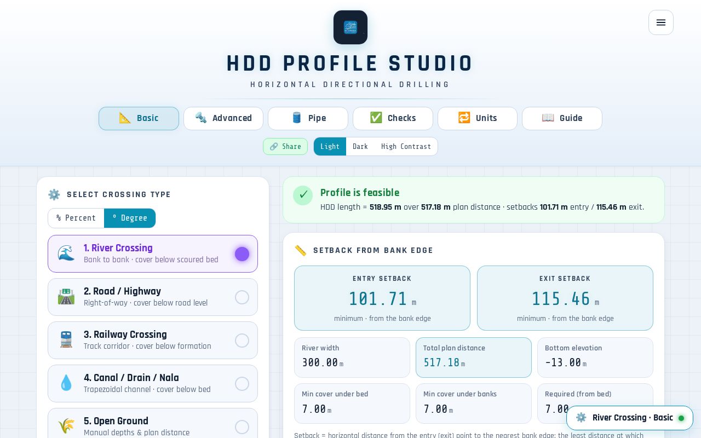Screen dimensions: 701x438
Task: Edit the Bottom elevation field
Action: (595, 358)
